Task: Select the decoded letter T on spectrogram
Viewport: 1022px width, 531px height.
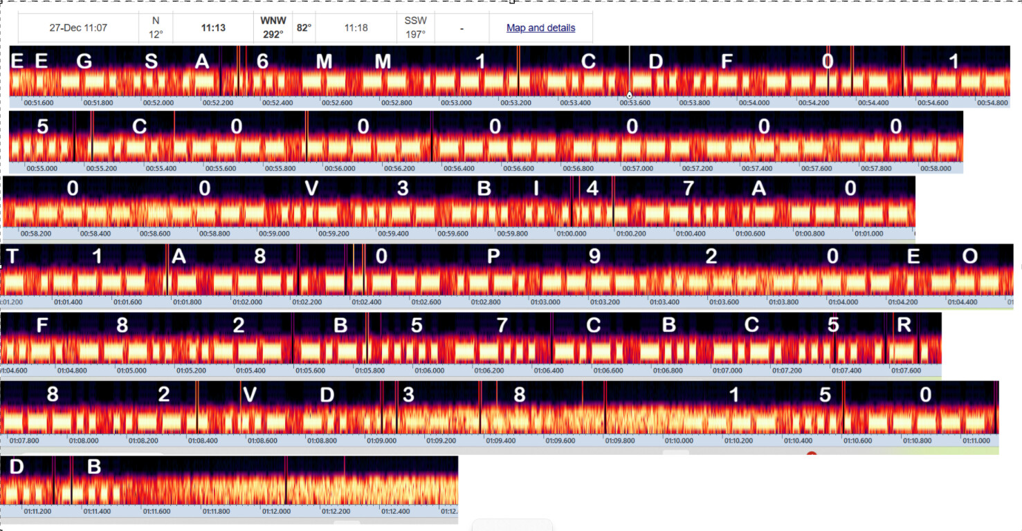Action: [12, 257]
